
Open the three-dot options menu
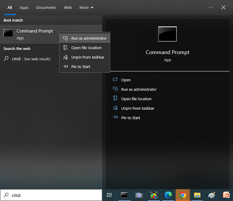tap(211, 7)
